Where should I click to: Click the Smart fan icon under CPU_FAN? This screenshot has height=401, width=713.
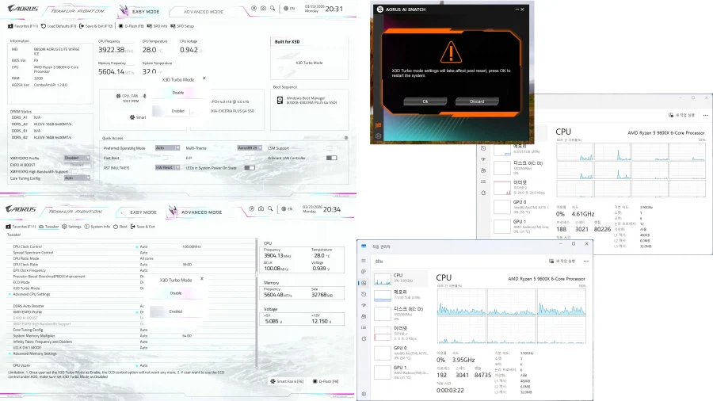tap(132, 117)
